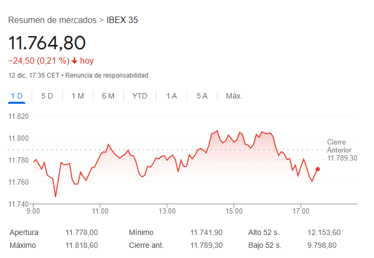Open the Resumen de mercados breadcrumb link
Image resolution: width=374 pixels, height=258 pixels.
point(52,20)
